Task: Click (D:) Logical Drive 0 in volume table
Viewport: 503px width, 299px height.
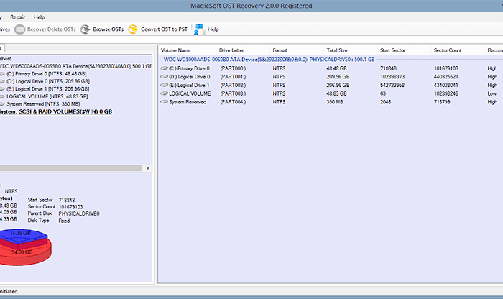Action: coord(189,77)
